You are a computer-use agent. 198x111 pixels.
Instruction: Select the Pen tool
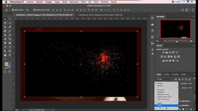click(x=5, y=47)
